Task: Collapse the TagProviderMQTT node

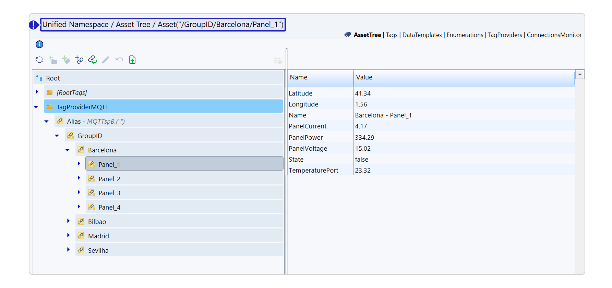Action: [36, 107]
